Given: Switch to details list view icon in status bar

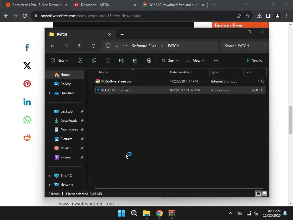Looking at the screenshot, I should coord(258,194).
